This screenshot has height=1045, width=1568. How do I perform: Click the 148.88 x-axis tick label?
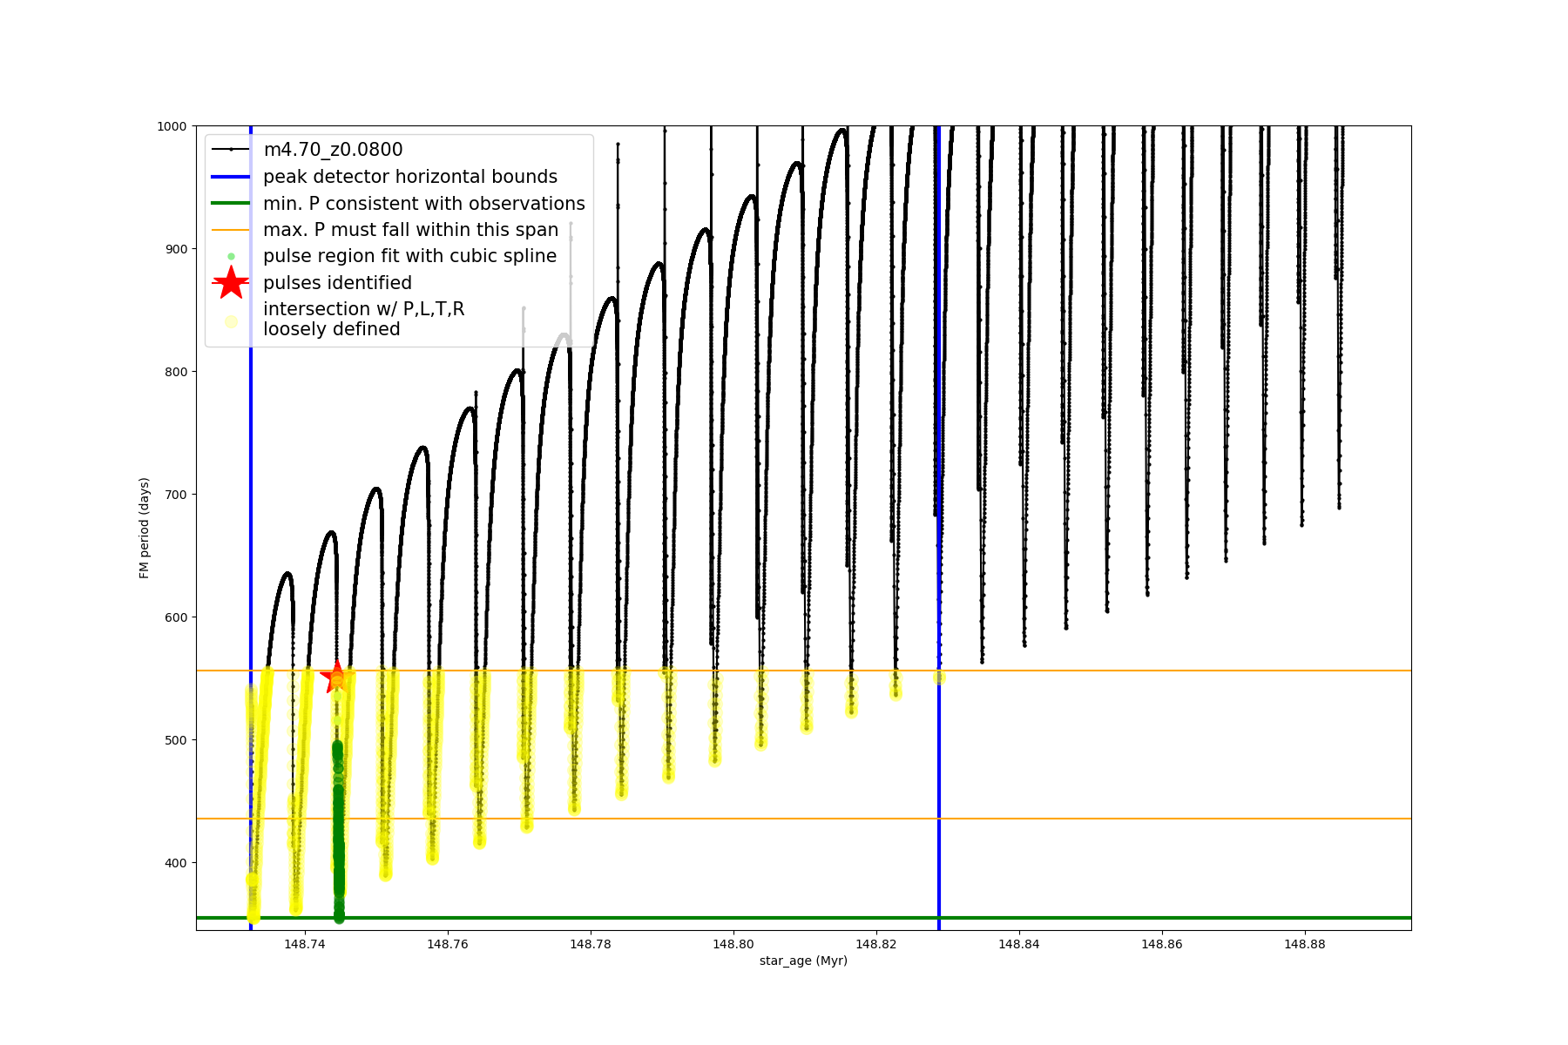1304,944
